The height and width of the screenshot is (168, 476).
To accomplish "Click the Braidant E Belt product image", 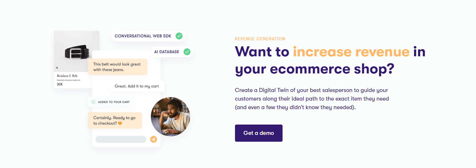I will [77, 51].
